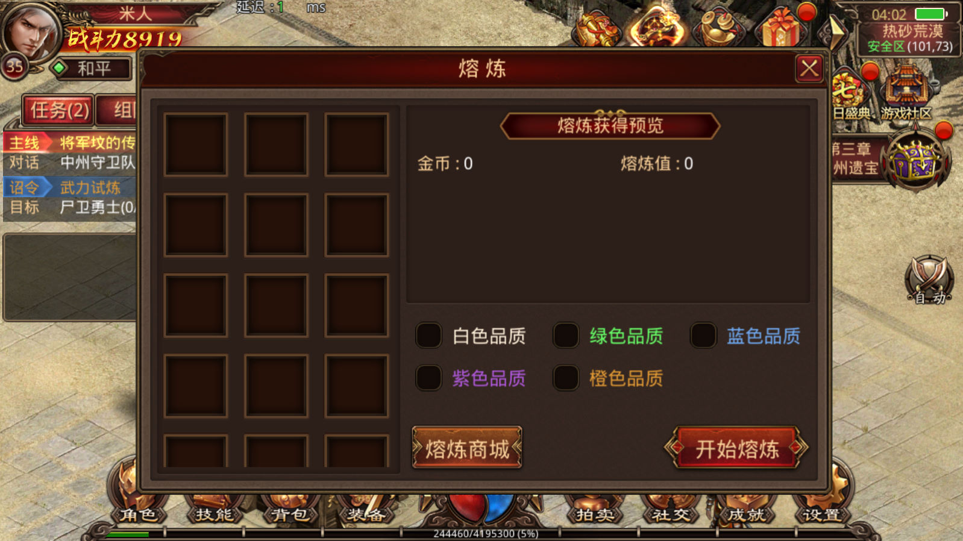
Task: Check the 紫色品质 option
Action: click(429, 378)
